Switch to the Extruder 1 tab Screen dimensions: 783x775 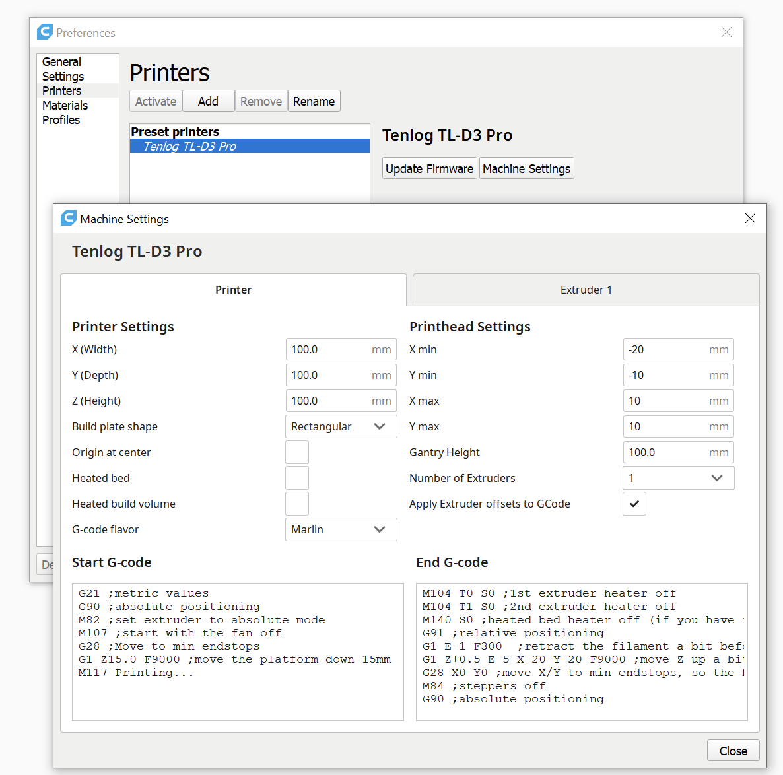click(x=586, y=290)
